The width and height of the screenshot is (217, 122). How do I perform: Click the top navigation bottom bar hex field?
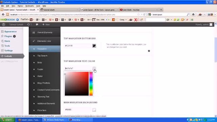78,46
